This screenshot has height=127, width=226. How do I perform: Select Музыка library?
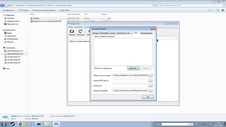click(10, 42)
